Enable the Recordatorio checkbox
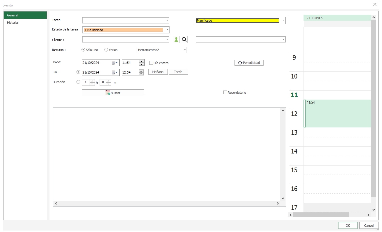This screenshot has width=382, height=232. [x=225, y=93]
